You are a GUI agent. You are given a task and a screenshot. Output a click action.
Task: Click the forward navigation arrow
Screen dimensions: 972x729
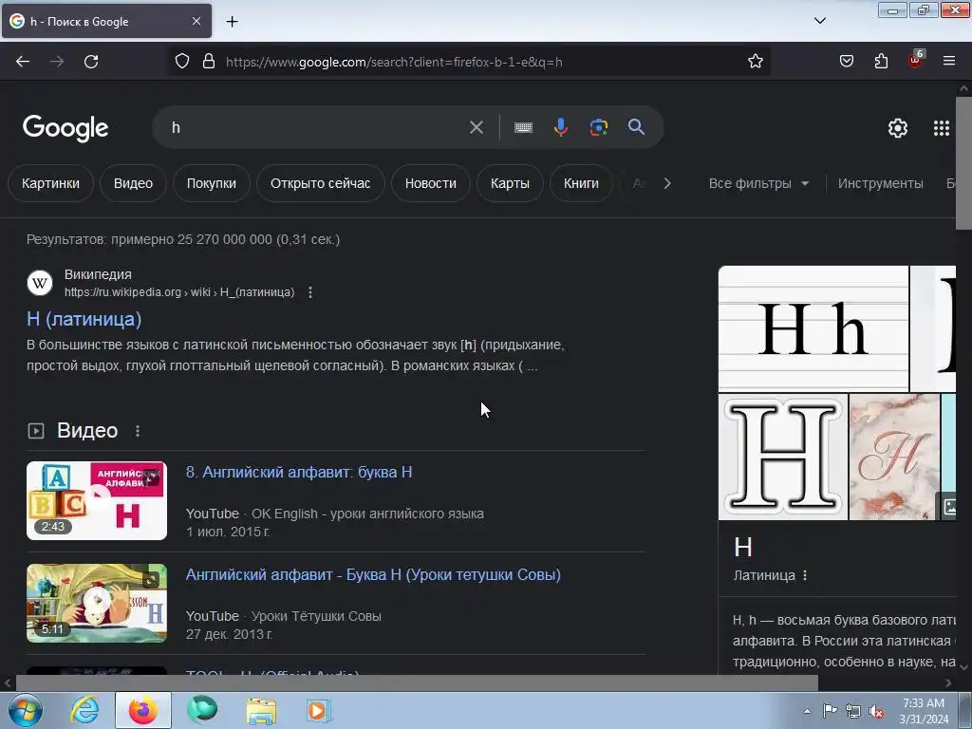click(x=57, y=62)
